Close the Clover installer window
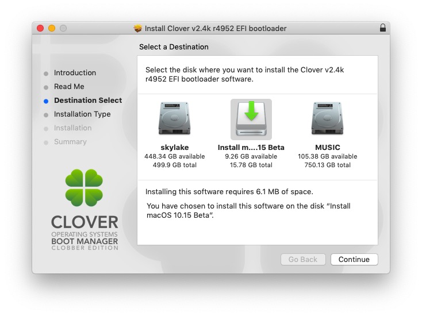 coord(40,28)
